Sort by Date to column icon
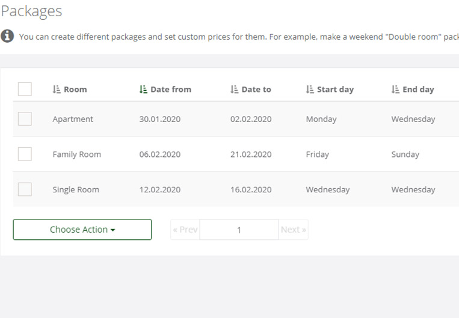459x318 pixels. tap(234, 89)
